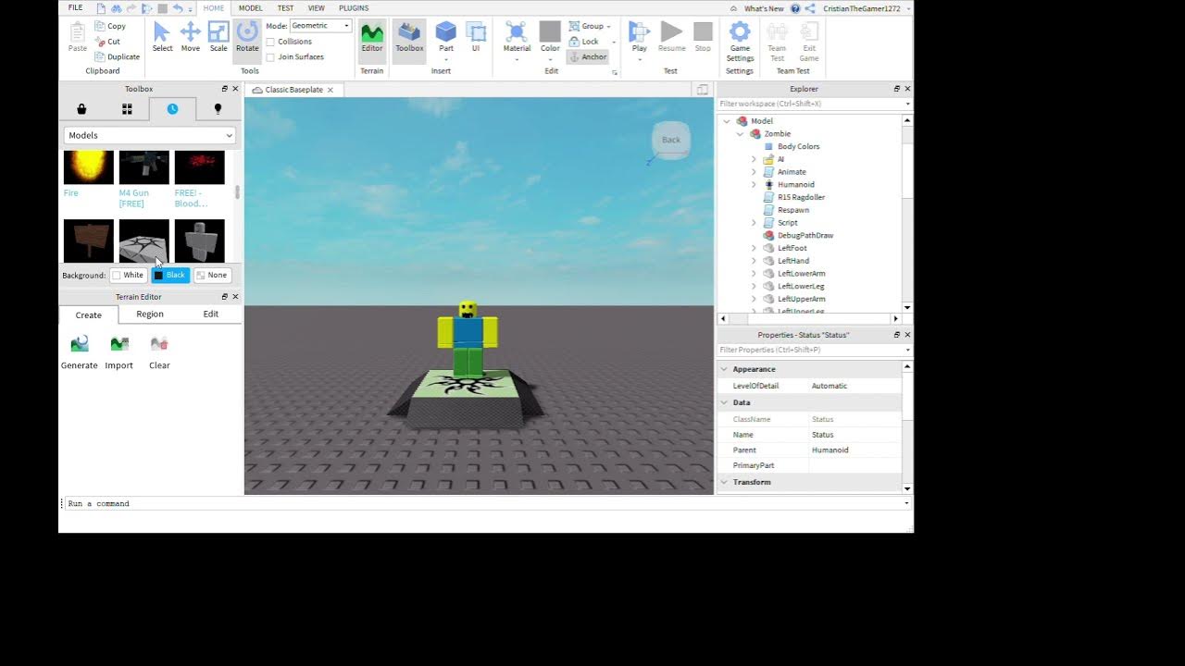Open the Lock tool
1185x666 pixels.
point(584,42)
